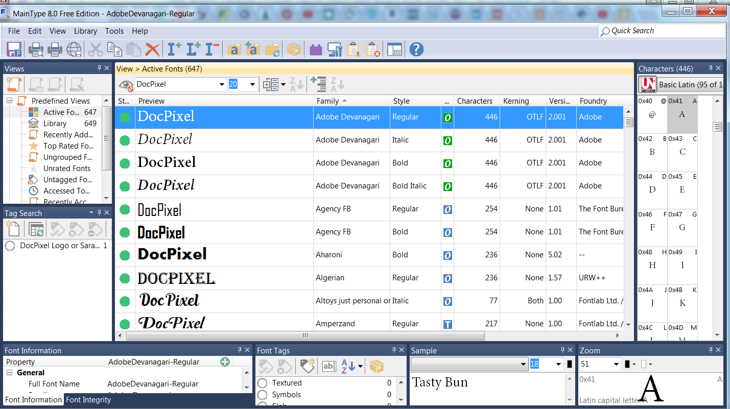Image resolution: width=730 pixels, height=409 pixels.
Task: Click the refresh tag table icon in Tag Search
Action: click(37, 229)
